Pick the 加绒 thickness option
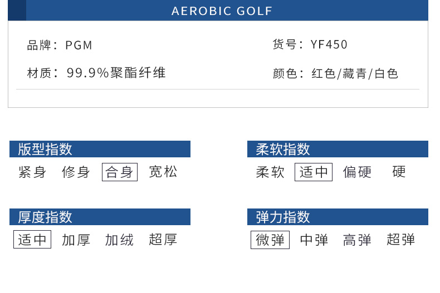 119,240
